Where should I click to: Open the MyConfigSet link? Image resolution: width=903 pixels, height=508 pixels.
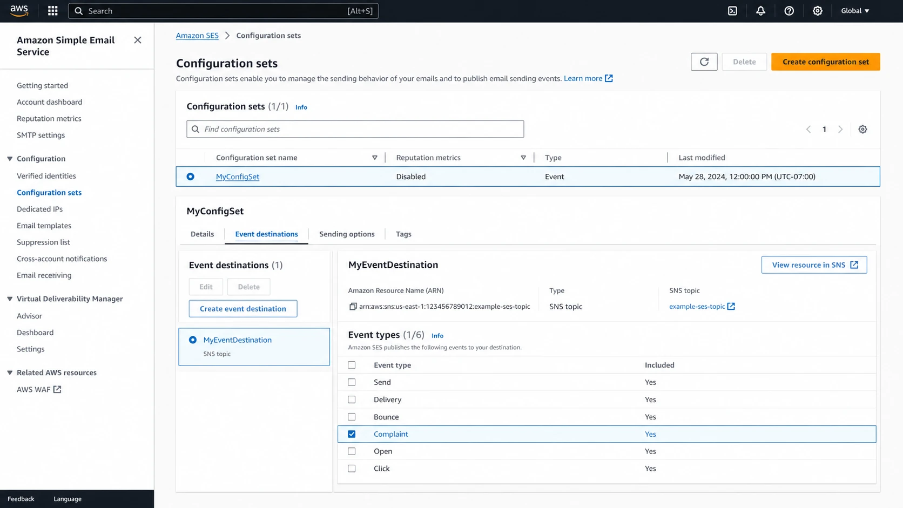tap(238, 177)
